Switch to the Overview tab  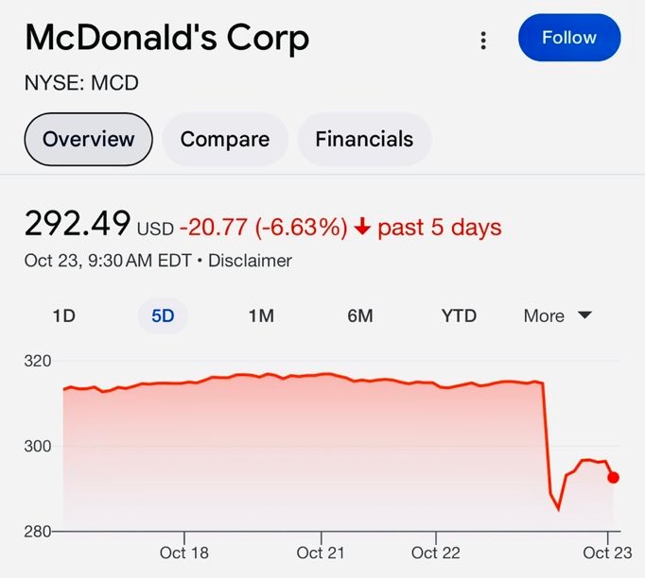(89, 139)
